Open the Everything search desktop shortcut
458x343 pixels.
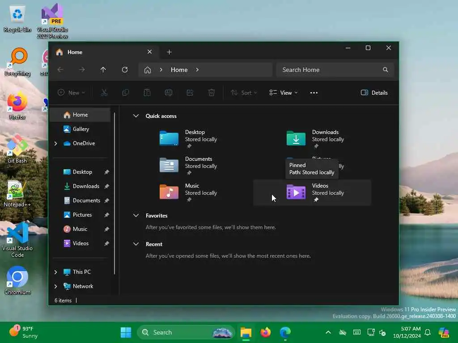(17, 62)
